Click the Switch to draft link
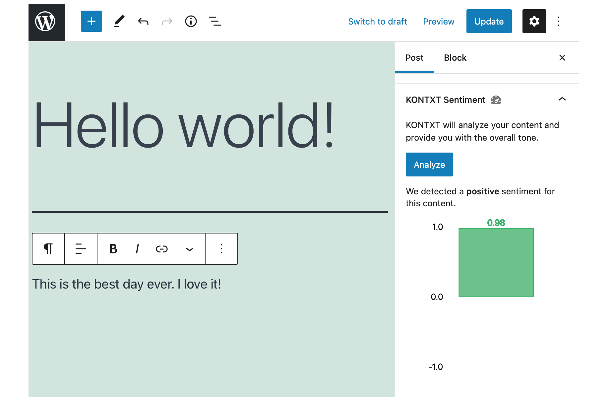The height and width of the screenshot is (397, 611). tap(377, 22)
